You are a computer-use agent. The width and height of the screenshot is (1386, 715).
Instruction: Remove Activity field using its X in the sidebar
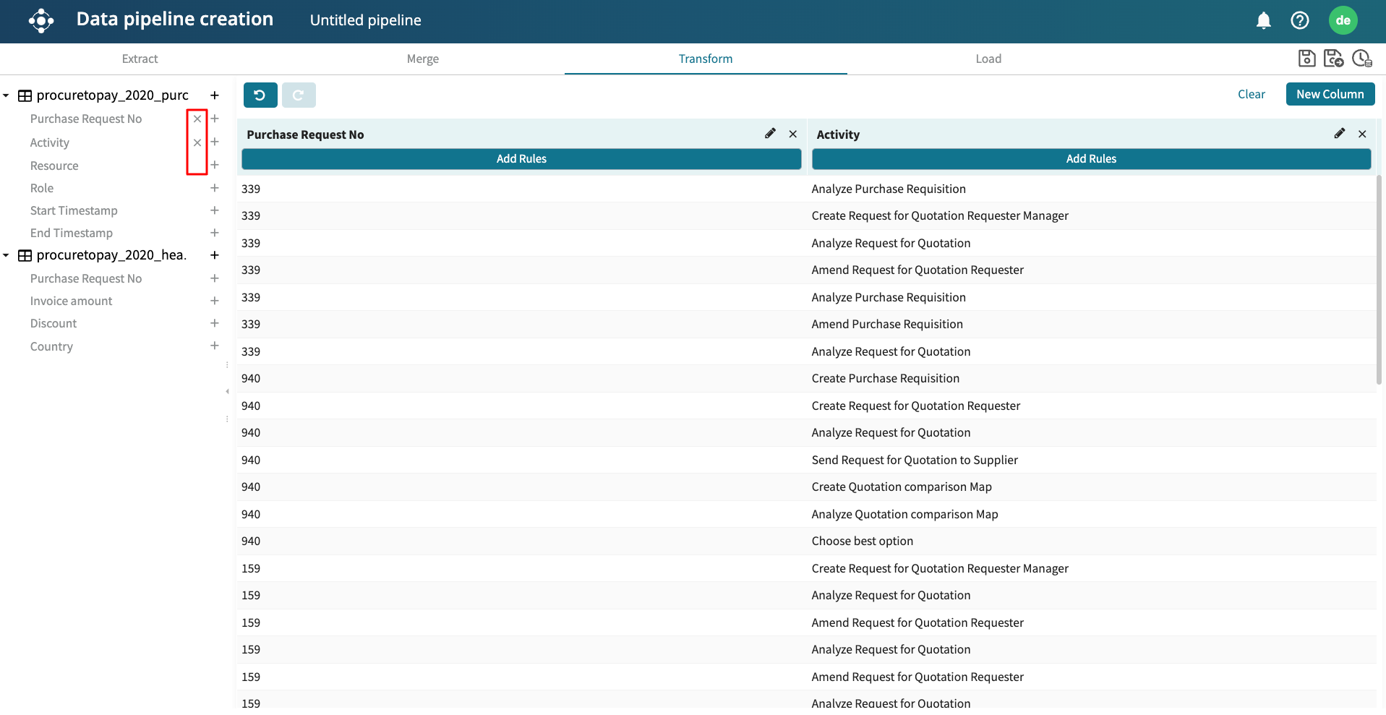pos(197,142)
